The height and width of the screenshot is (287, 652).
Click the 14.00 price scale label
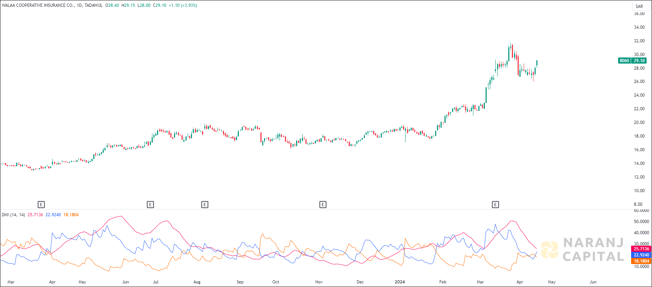tap(639, 163)
